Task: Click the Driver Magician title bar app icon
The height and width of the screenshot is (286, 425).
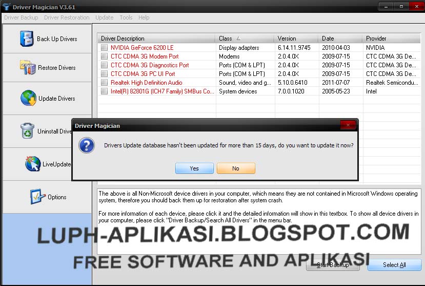Action: (6, 7)
